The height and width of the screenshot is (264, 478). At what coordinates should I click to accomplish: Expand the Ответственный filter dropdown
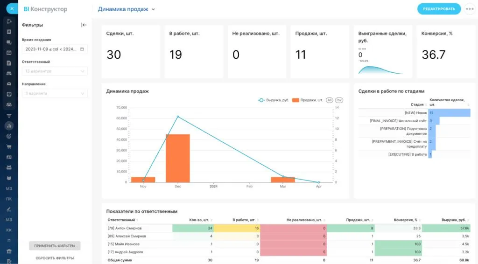(x=55, y=71)
